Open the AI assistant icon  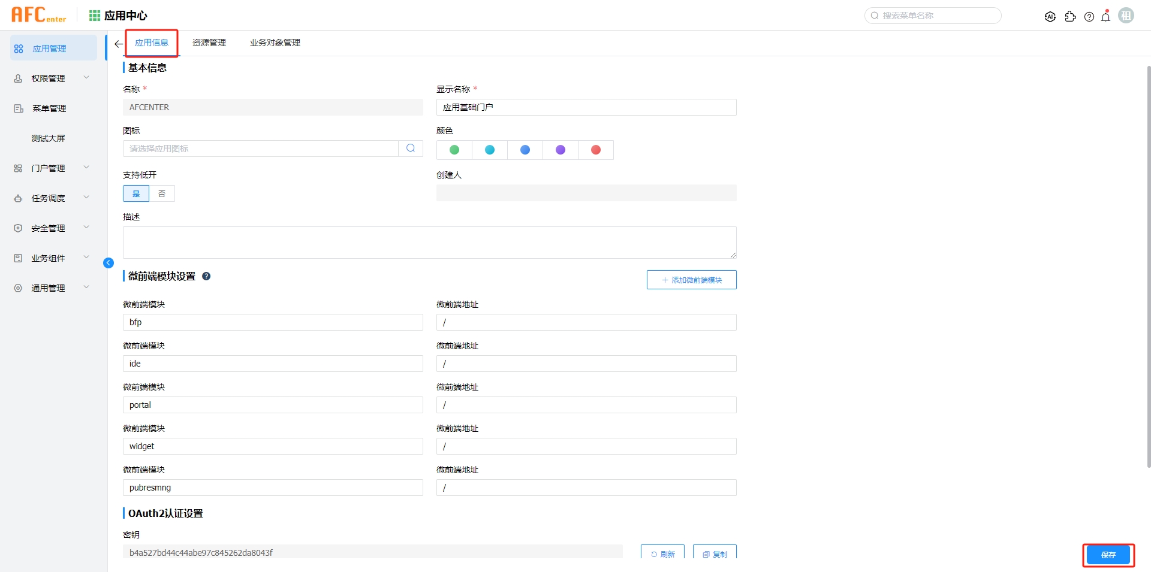(x=1050, y=17)
